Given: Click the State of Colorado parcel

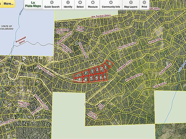Looking at the screenshot, I should coord(7,27).
